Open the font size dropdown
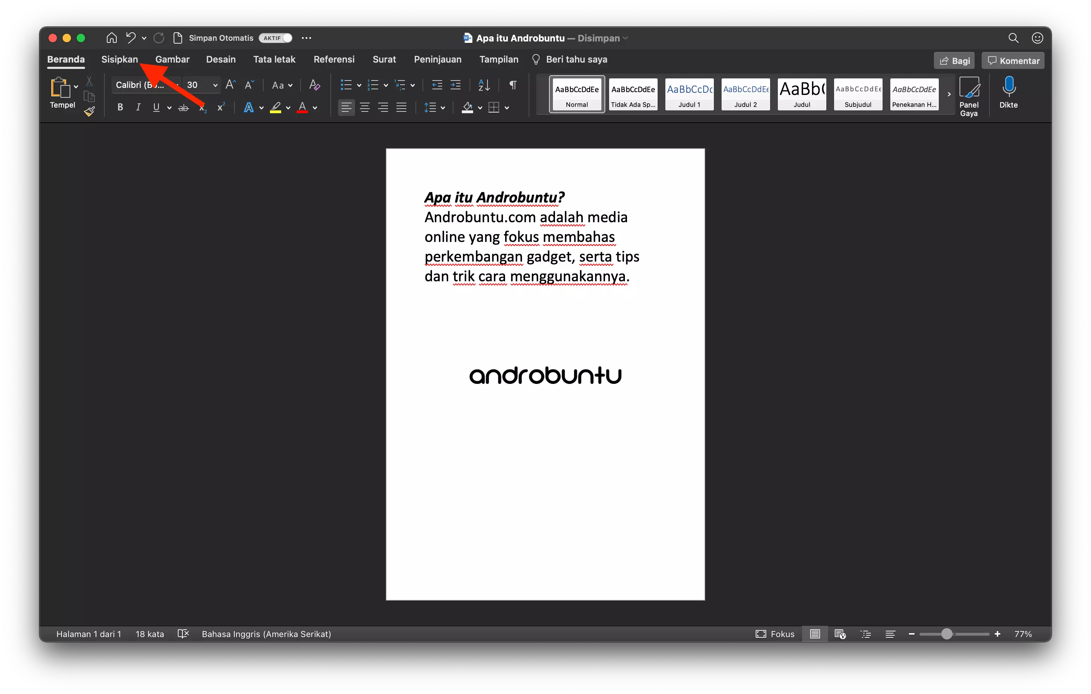Image resolution: width=1091 pixels, height=694 pixels. point(216,85)
